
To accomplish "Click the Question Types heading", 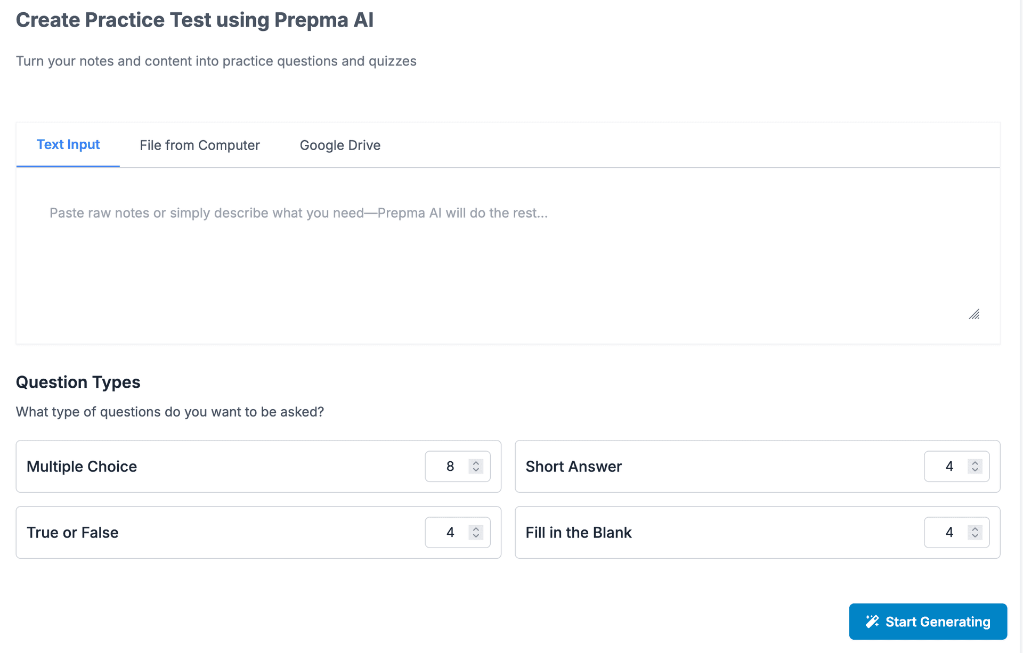I will tap(78, 382).
